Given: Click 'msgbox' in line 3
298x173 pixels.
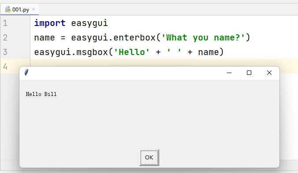Looking at the screenshot, I should pyautogui.click(x=92, y=52).
